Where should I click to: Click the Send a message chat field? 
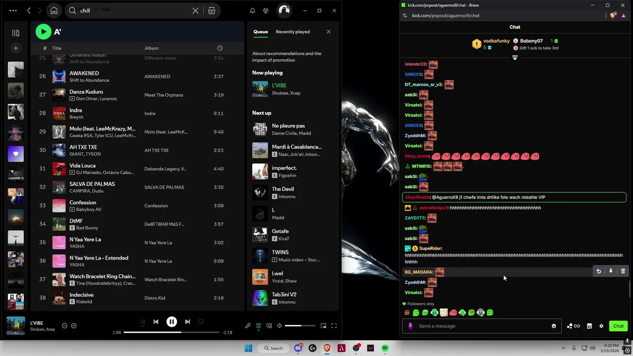click(x=482, y=326)
